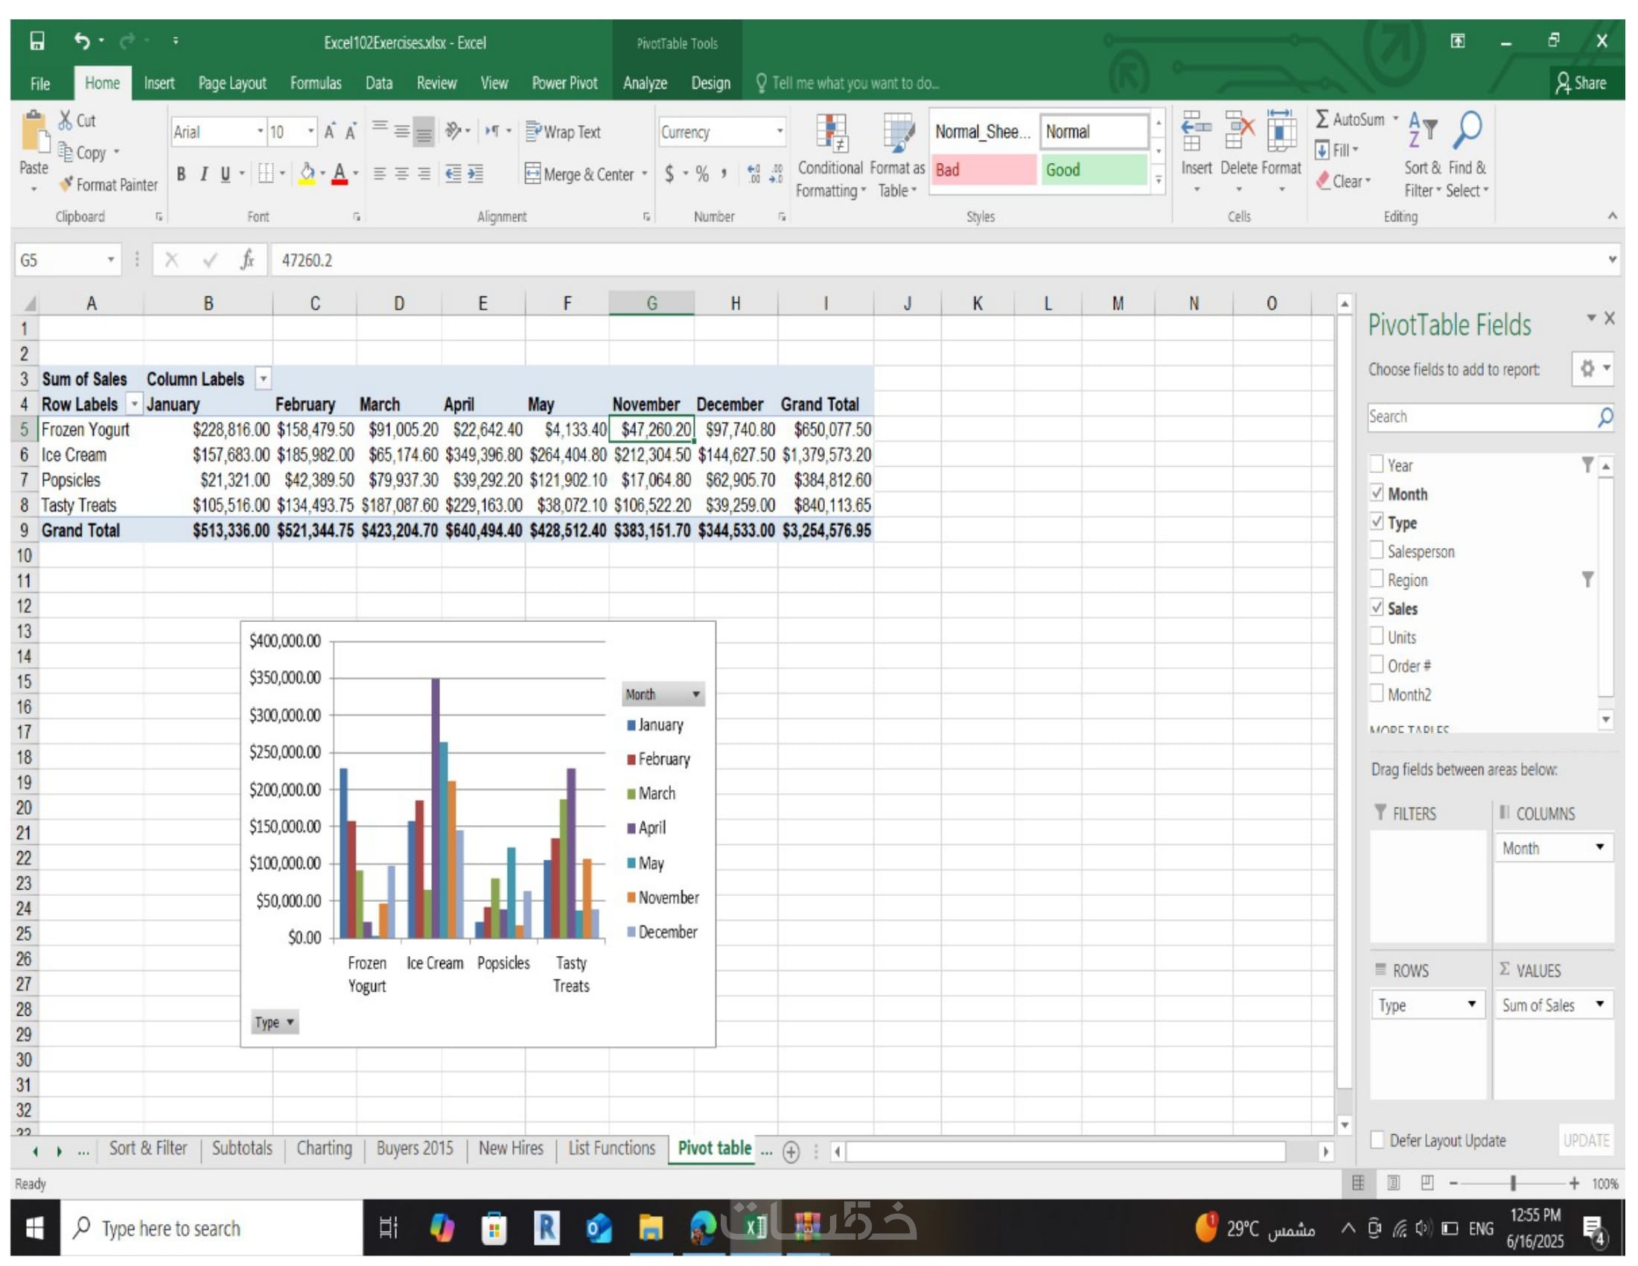Screen dimensions: 1638x1266
Task: Click the Share button
Action: tap(1581, 83)
